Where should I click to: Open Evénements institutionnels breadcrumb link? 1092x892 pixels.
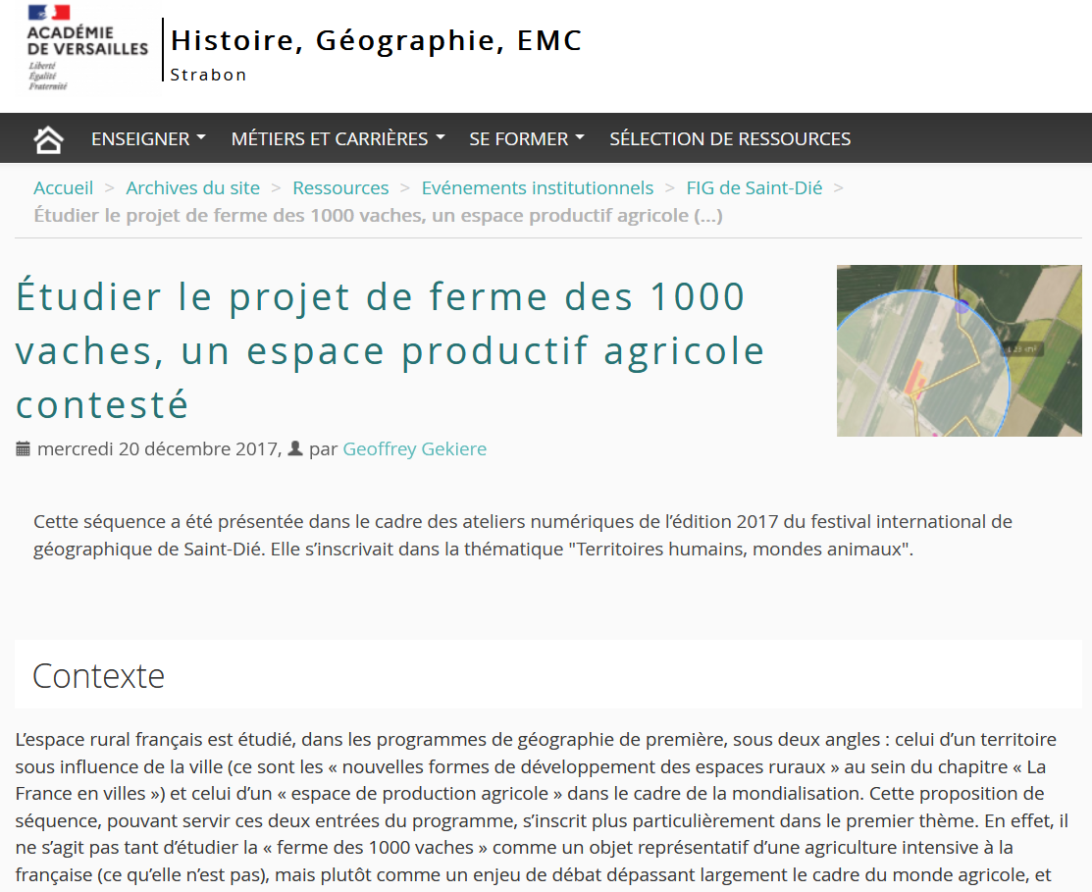coord(538,187)
